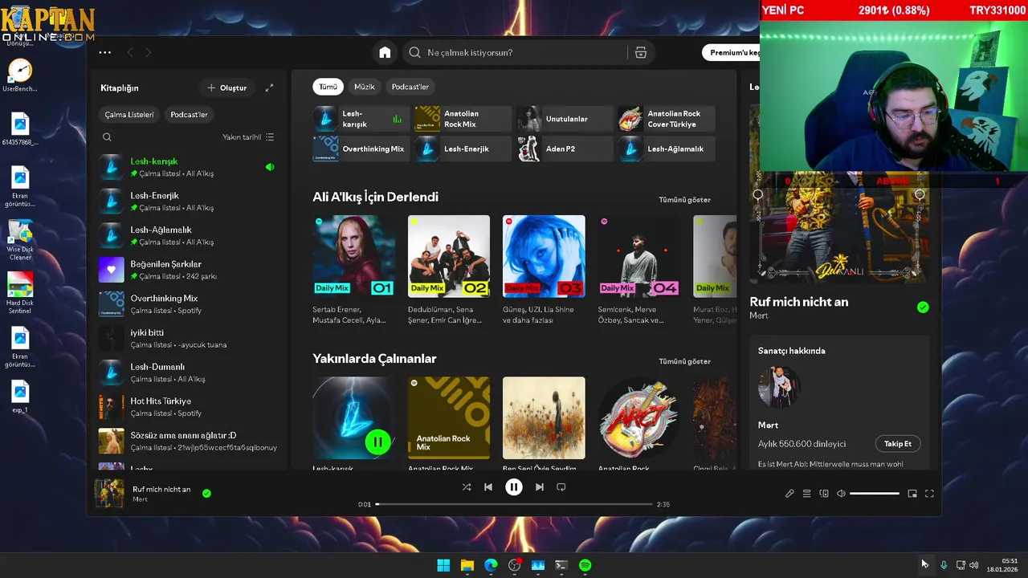Open Lesh-Dumanlı playlist in the library
Screen dimensions: 1028x578
coord(188,372)
